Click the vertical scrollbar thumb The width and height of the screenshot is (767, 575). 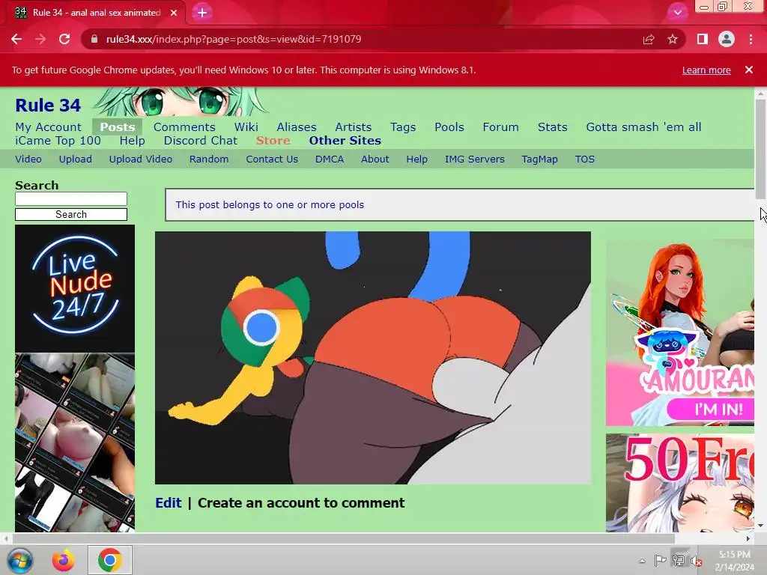coord(760,149)
